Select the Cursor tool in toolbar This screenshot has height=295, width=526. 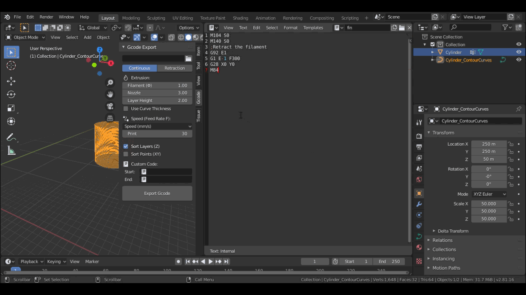point(11,66)
